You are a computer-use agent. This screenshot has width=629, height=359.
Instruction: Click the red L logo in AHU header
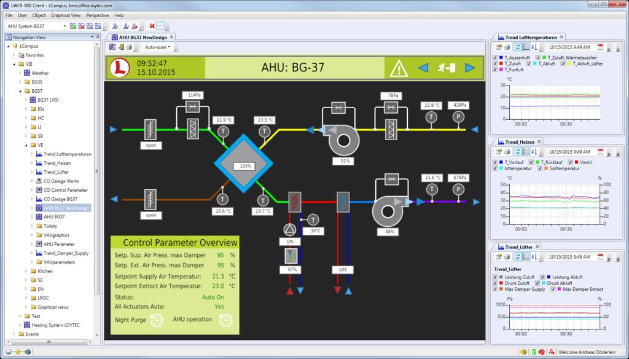[x=120, y=68]
